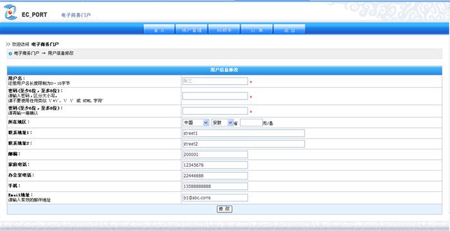The height and width of the screenshot is (231, 450).
Task: Click the 电子商务门户 breadcrumb link
Action: coord(27,53)
